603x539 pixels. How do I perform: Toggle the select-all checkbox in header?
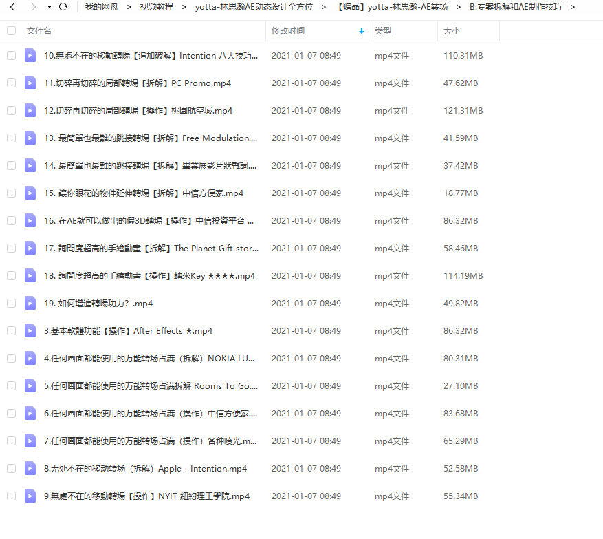point(11,31)
